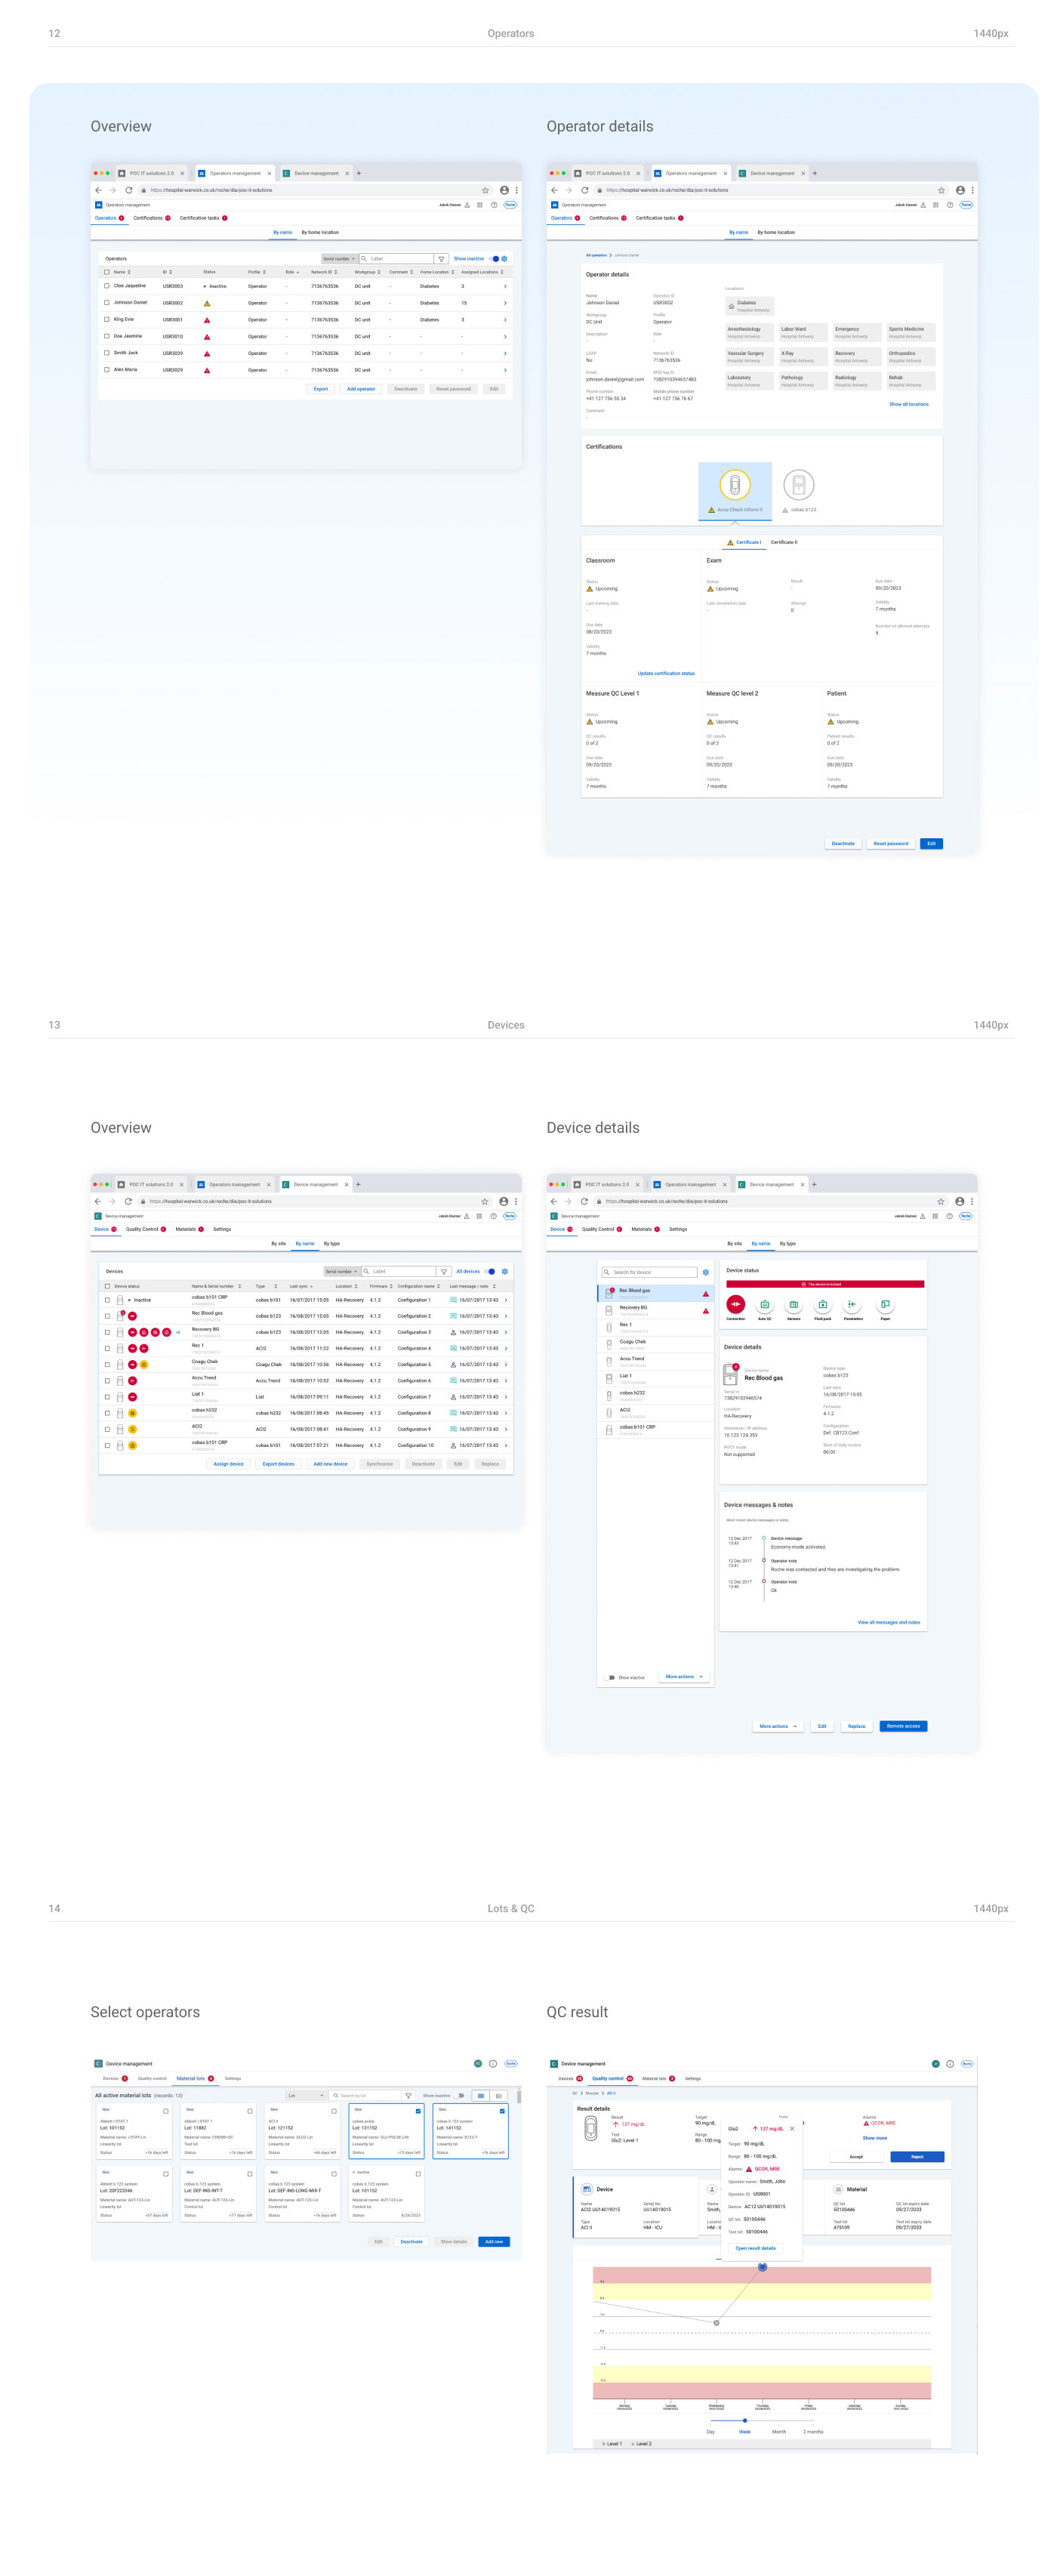The height and width of the screenshot is (2576, 1057).
Task: Open Serial number dropdown in Devices Overview
Action: click(x=341, y=1271)
